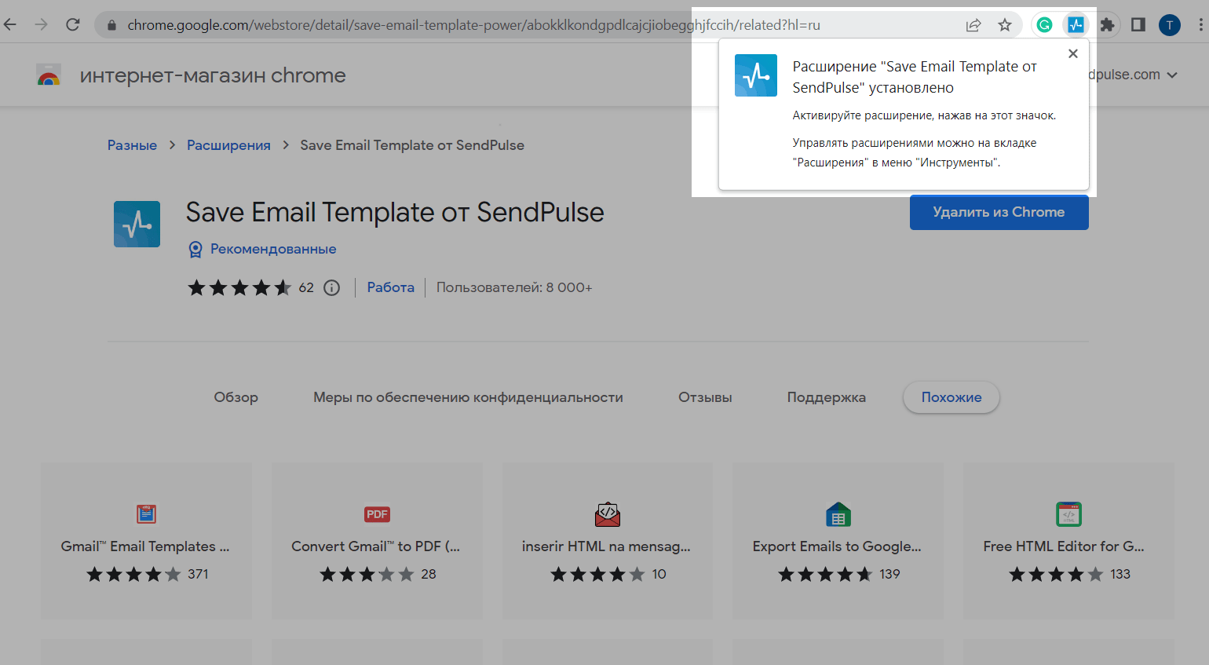Viewport: 1209px width, 665px height.
Task: Click the Пользователей: 8 000+ text
Action: pyautogui.click(x=514, y=287)
